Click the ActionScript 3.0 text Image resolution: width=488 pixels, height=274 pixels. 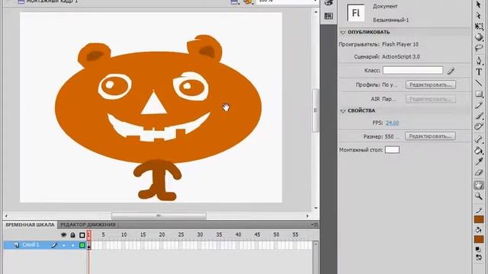coord(401,57)
